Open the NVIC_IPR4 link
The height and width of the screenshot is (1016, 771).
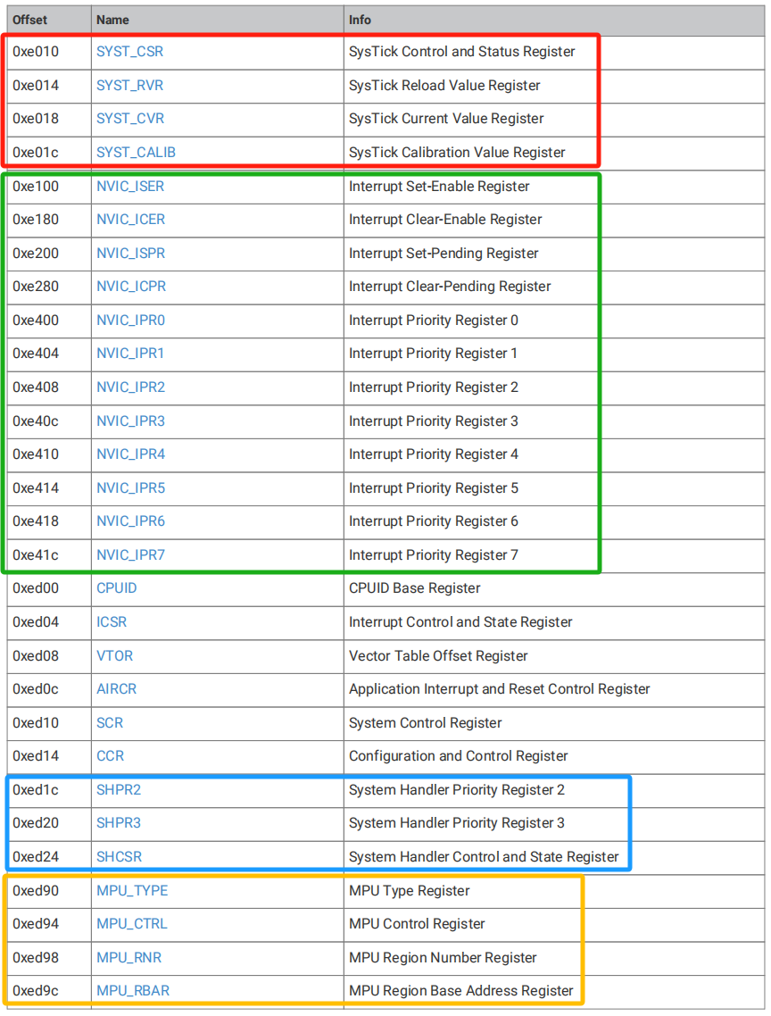pos(131,454)
